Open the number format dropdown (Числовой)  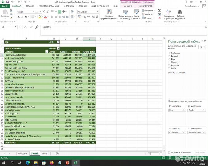pos(97,12)
